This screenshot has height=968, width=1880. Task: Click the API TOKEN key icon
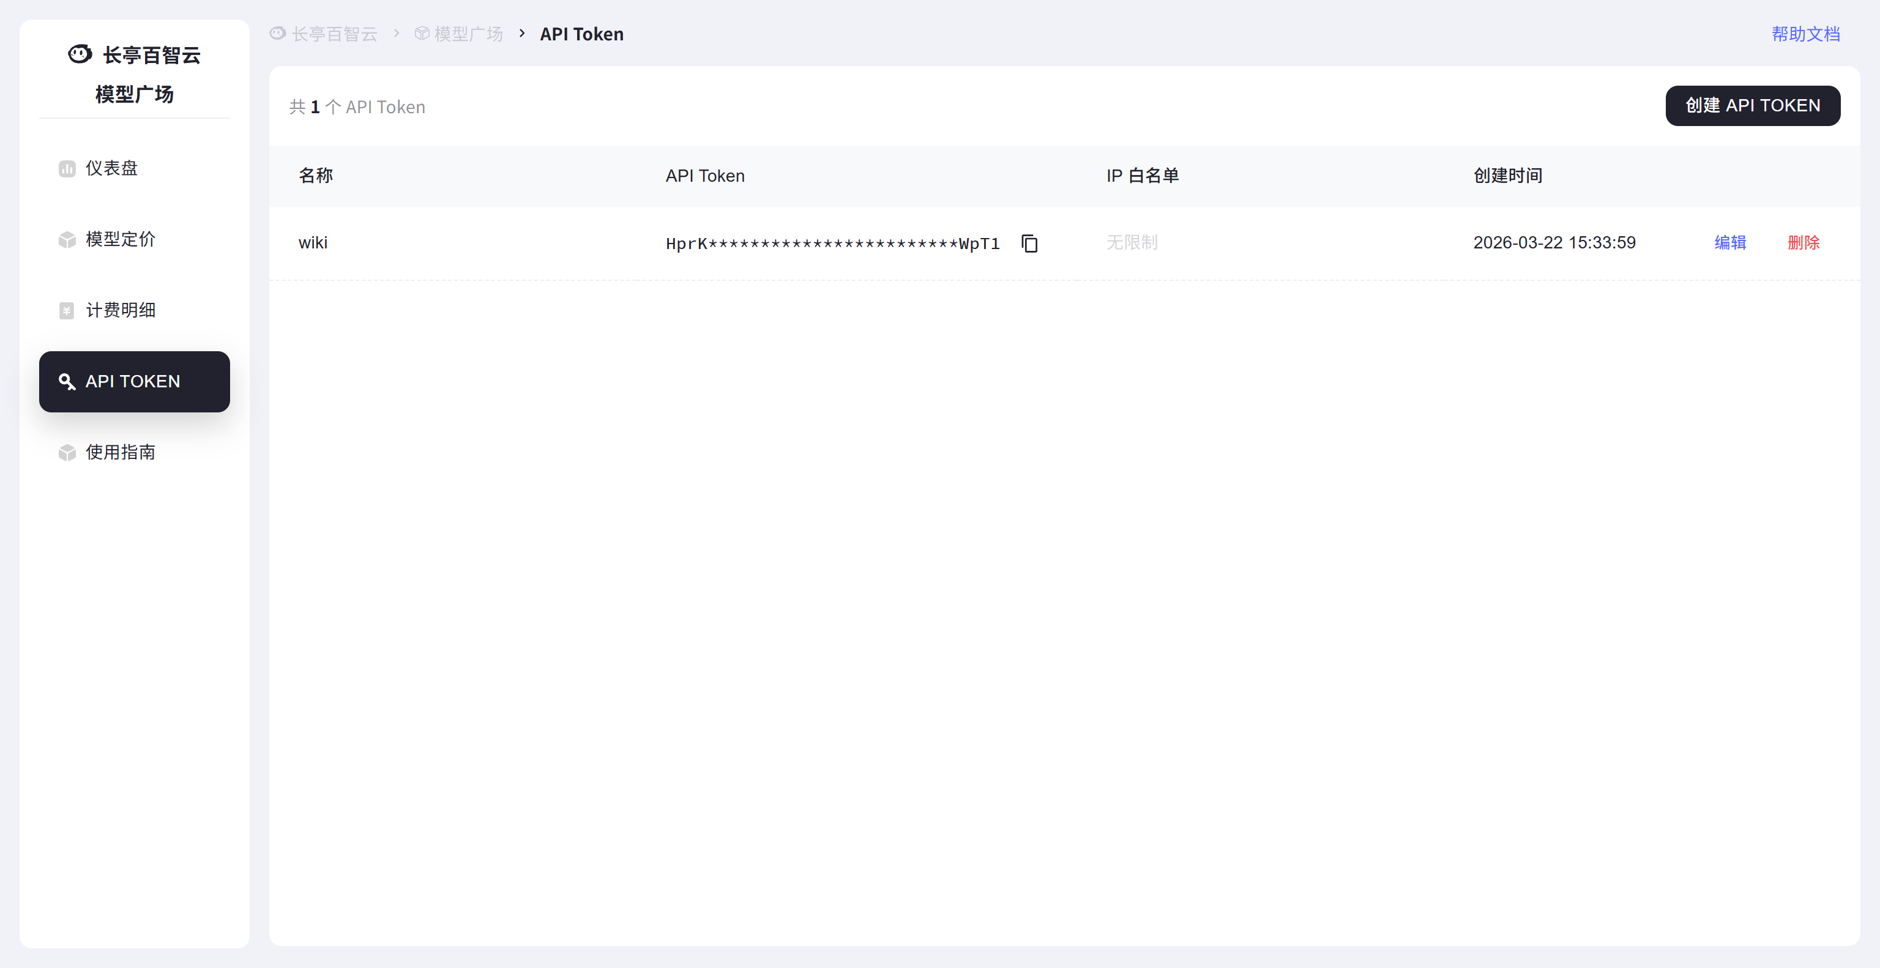point(67,382)
